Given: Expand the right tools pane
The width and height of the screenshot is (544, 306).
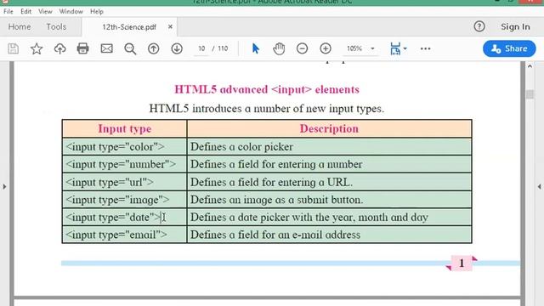Looking at the screenshot, I should pyautogui.click(x=539, y=187).
